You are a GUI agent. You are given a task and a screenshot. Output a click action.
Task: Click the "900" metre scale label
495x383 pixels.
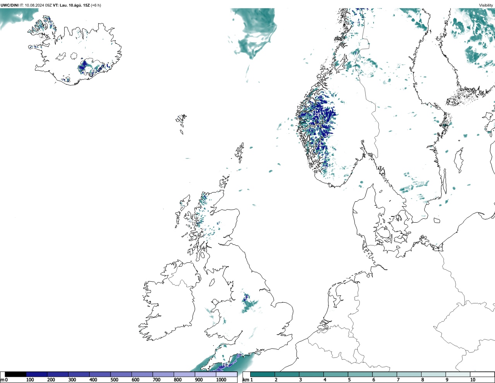(x=198, y=380)
